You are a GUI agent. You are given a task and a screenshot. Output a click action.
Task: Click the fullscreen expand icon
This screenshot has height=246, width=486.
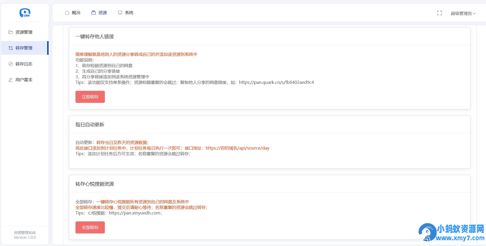click(x=440, y=13)
